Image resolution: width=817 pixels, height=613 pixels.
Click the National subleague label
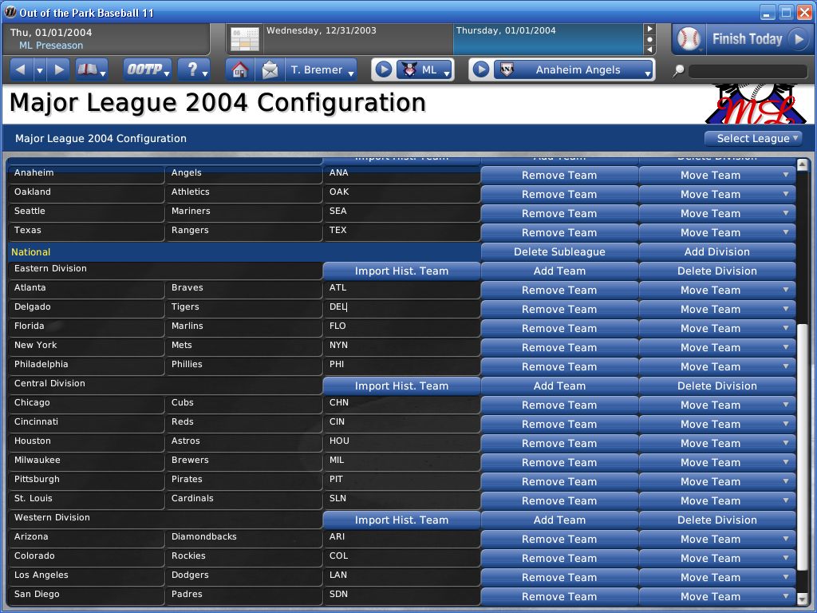point(31,251)
